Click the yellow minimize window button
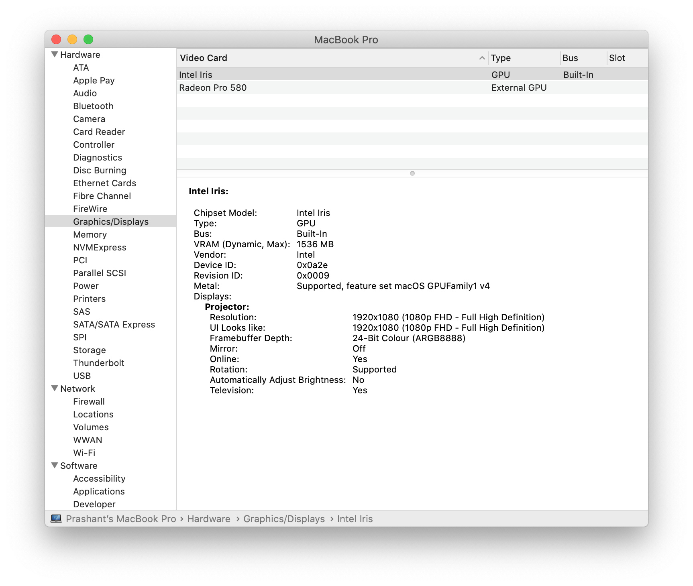Screen dimensions: 693x586 pos(72,39)
